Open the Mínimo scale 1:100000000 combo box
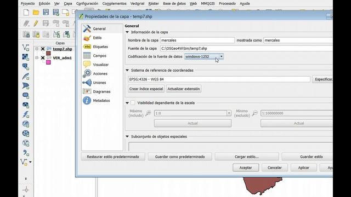Image resolution: width=351 pixels, height=197 pixels. point(297,113)
